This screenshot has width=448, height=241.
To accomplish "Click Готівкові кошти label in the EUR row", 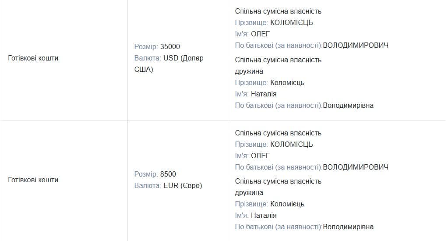I will pos(33,180).
